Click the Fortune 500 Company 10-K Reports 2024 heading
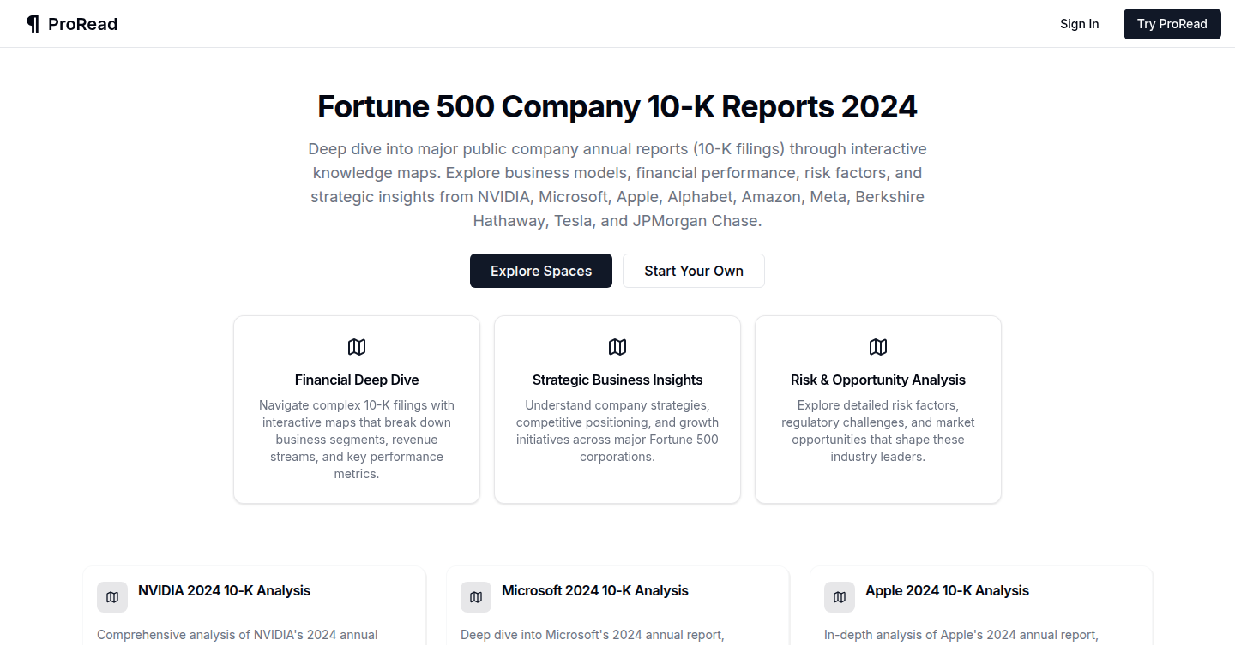 click(617, 107)
